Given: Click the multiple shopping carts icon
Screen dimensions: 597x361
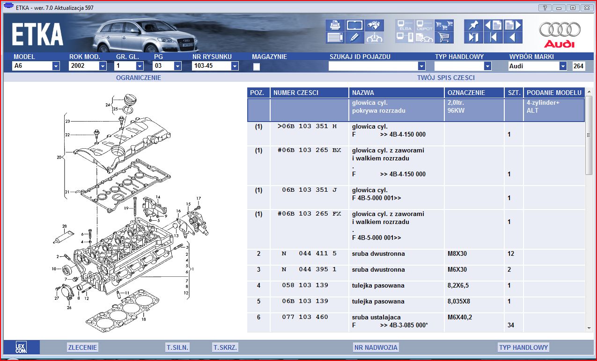Looking at the screenshot, I should (444, 25).
